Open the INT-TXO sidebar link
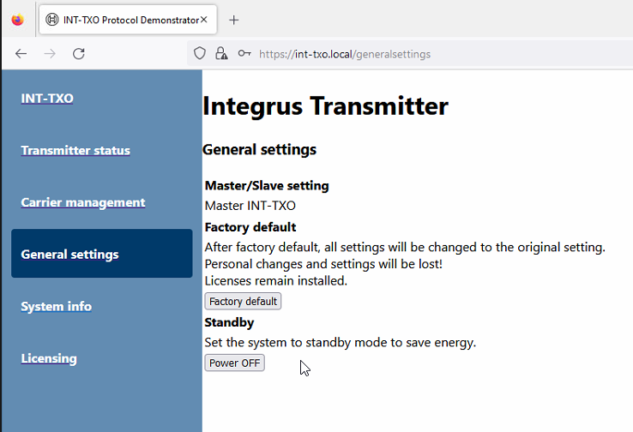Image resolution: width=633 pixels, height=432 pixels. (x=47, y=98)
